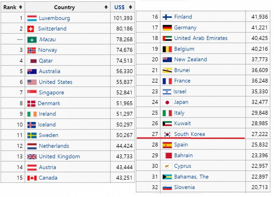Sort table by Country column arrows

pos(106,7)
